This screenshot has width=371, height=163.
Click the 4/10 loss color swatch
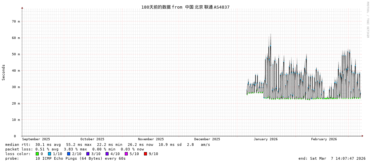[x=107, y=154]
